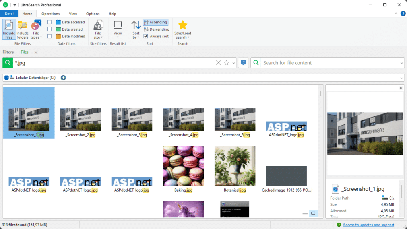Open Access to updates and support link

(x=368, y=225)
